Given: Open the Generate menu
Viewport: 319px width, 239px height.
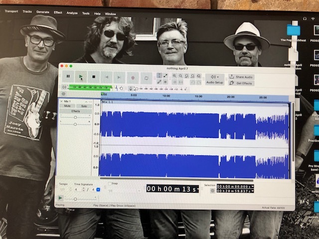Looking at the screenshot, I should coord(43,12).
